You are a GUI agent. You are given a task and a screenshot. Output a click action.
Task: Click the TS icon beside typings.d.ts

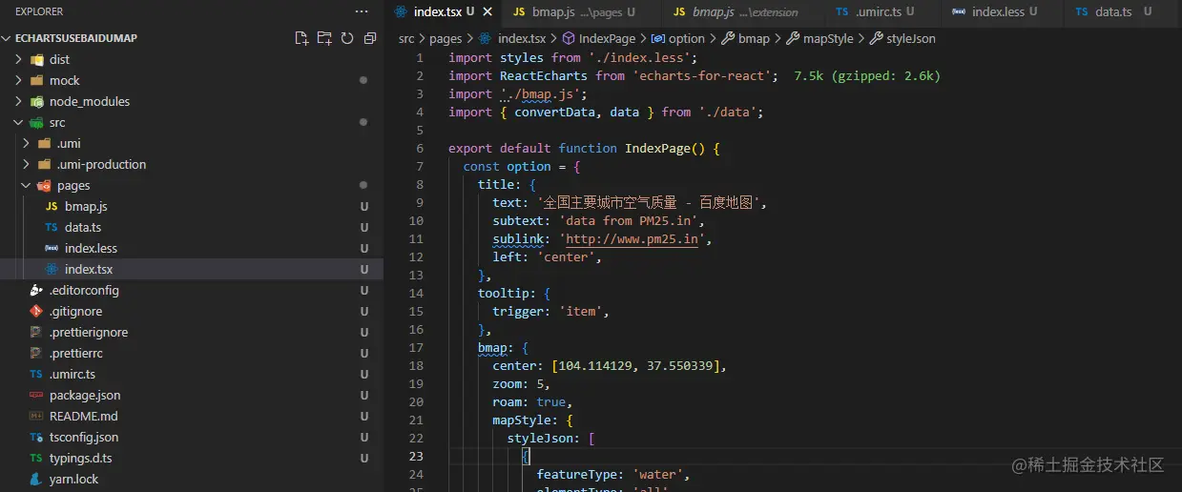point(36,458)
